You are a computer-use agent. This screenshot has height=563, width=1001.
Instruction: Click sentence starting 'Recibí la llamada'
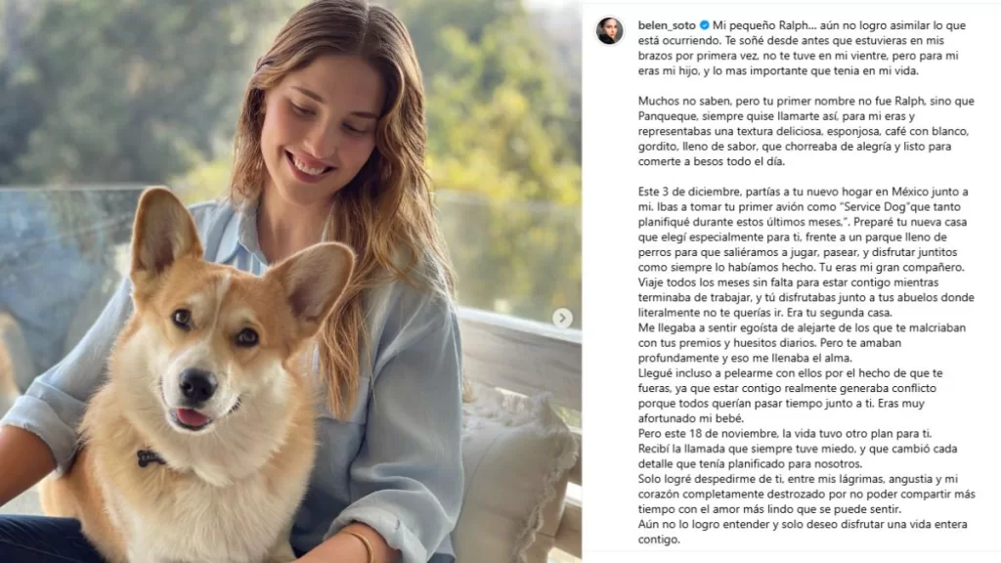coord(798,456)
